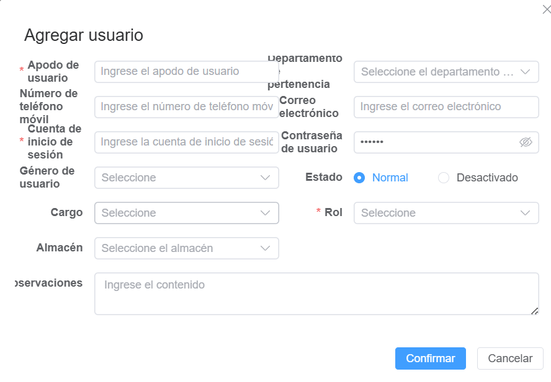
Task: Select the Desactivado status option
Action: click(x=444, y=178)
